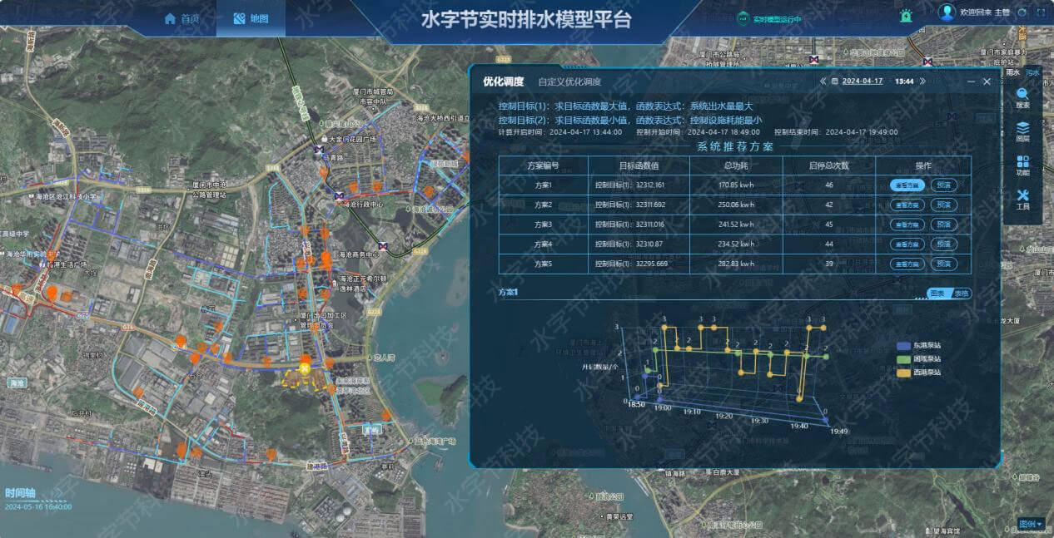This screenshot has height=538, width=1054.
Task: Switch to the 首页 home tab
Action: tap(181, 18)
